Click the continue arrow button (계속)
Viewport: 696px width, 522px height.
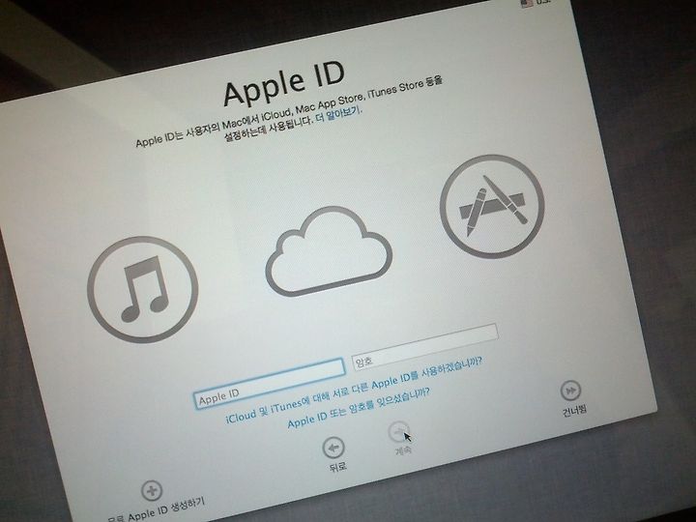[399, 431]
